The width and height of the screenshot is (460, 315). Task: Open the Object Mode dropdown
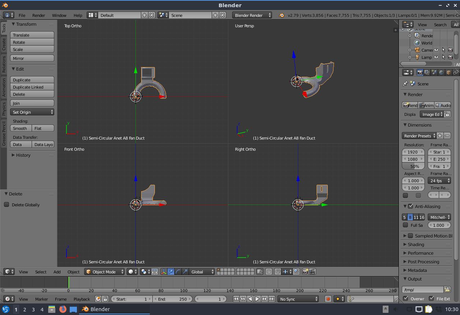[105, 272]
